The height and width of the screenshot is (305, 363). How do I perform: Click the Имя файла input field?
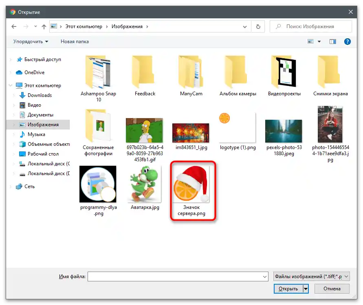178,276
